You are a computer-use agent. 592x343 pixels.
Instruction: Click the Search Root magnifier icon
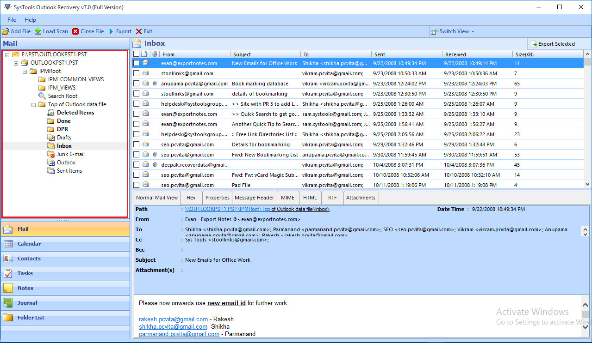pyautogui.click(x=42, y=96)
